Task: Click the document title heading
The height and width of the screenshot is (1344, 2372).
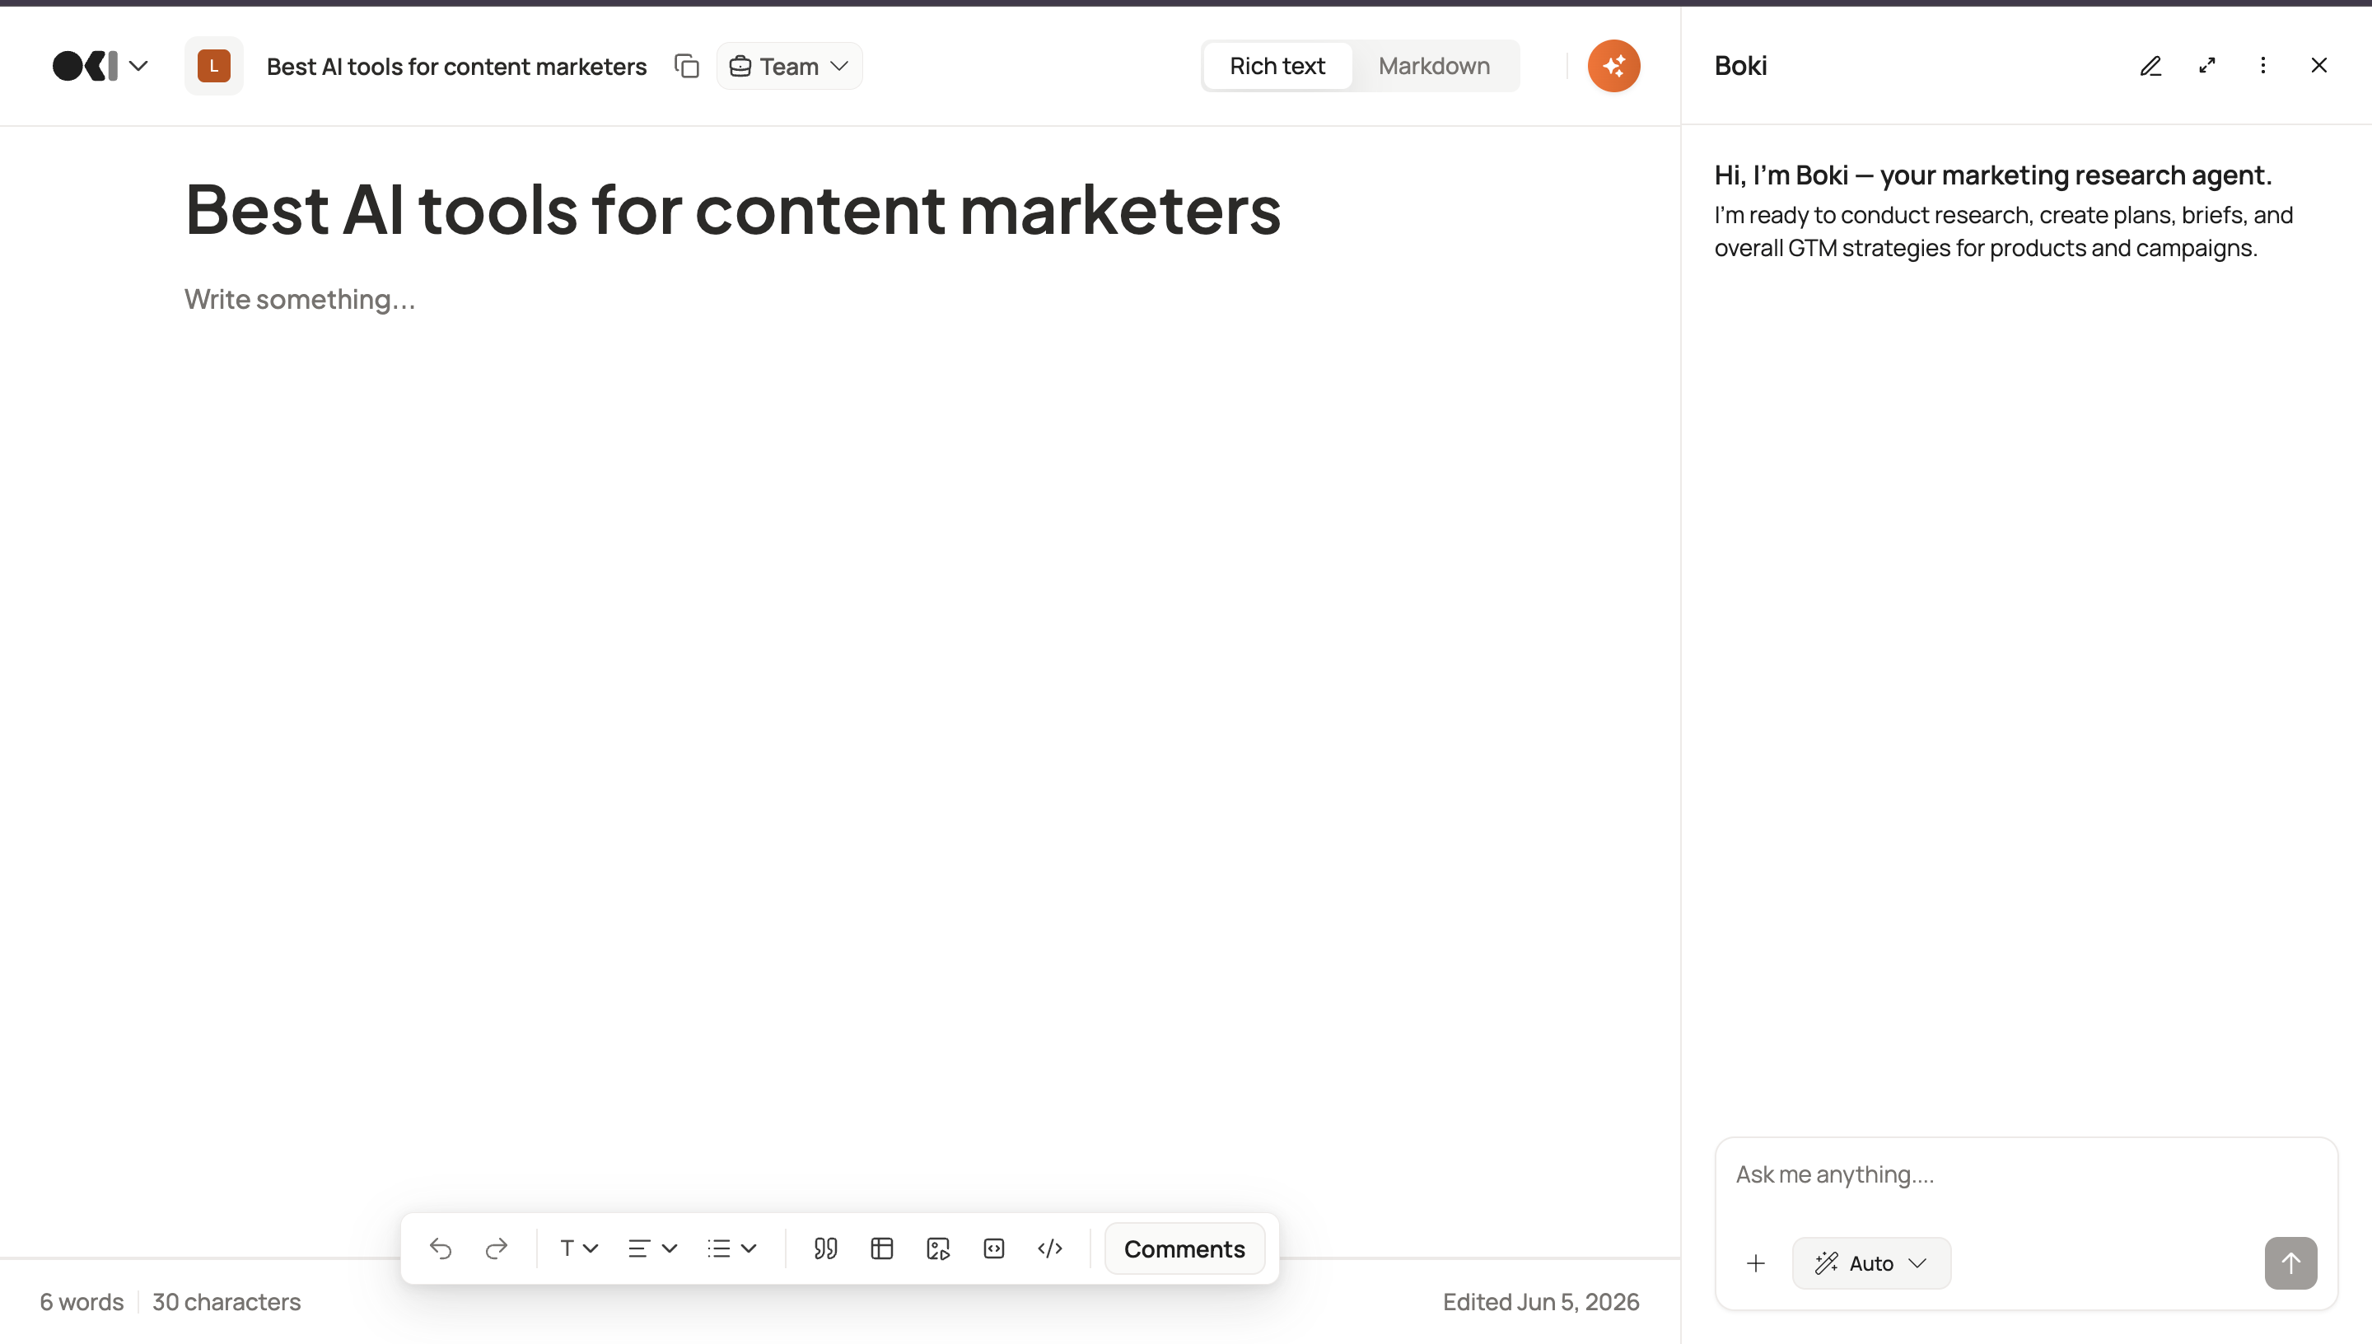Action: point(733,209)
